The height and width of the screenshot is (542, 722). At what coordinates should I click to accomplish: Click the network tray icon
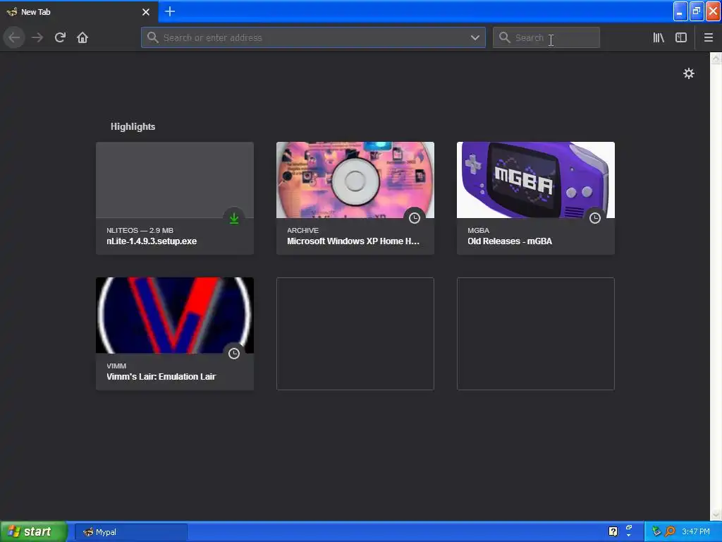point(656,531)
